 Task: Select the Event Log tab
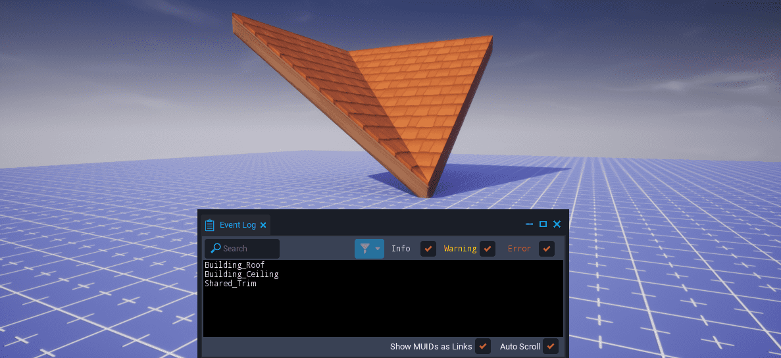(238, 225)
